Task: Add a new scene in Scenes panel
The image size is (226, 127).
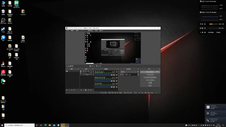Action: click(67, 90)
